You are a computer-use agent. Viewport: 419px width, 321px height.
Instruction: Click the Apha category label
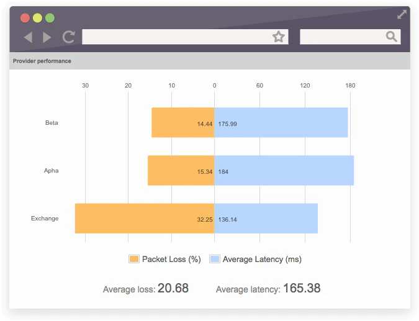coord(51,171)
